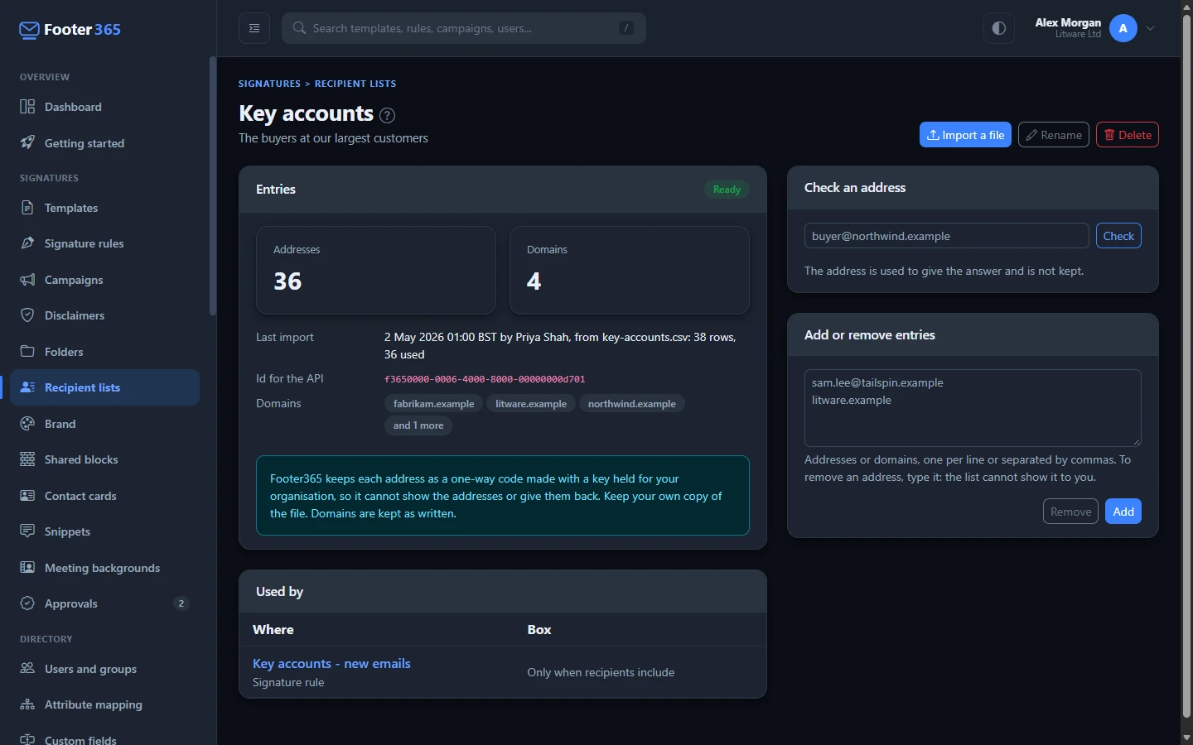
Task: Open the Alex Morgan account dropdown chevron
Action: pyautogui.click(x=1151, y=28)
